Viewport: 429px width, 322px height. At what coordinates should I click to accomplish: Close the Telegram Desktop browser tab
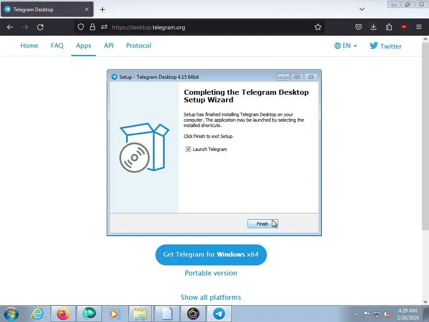click(87, 9)
